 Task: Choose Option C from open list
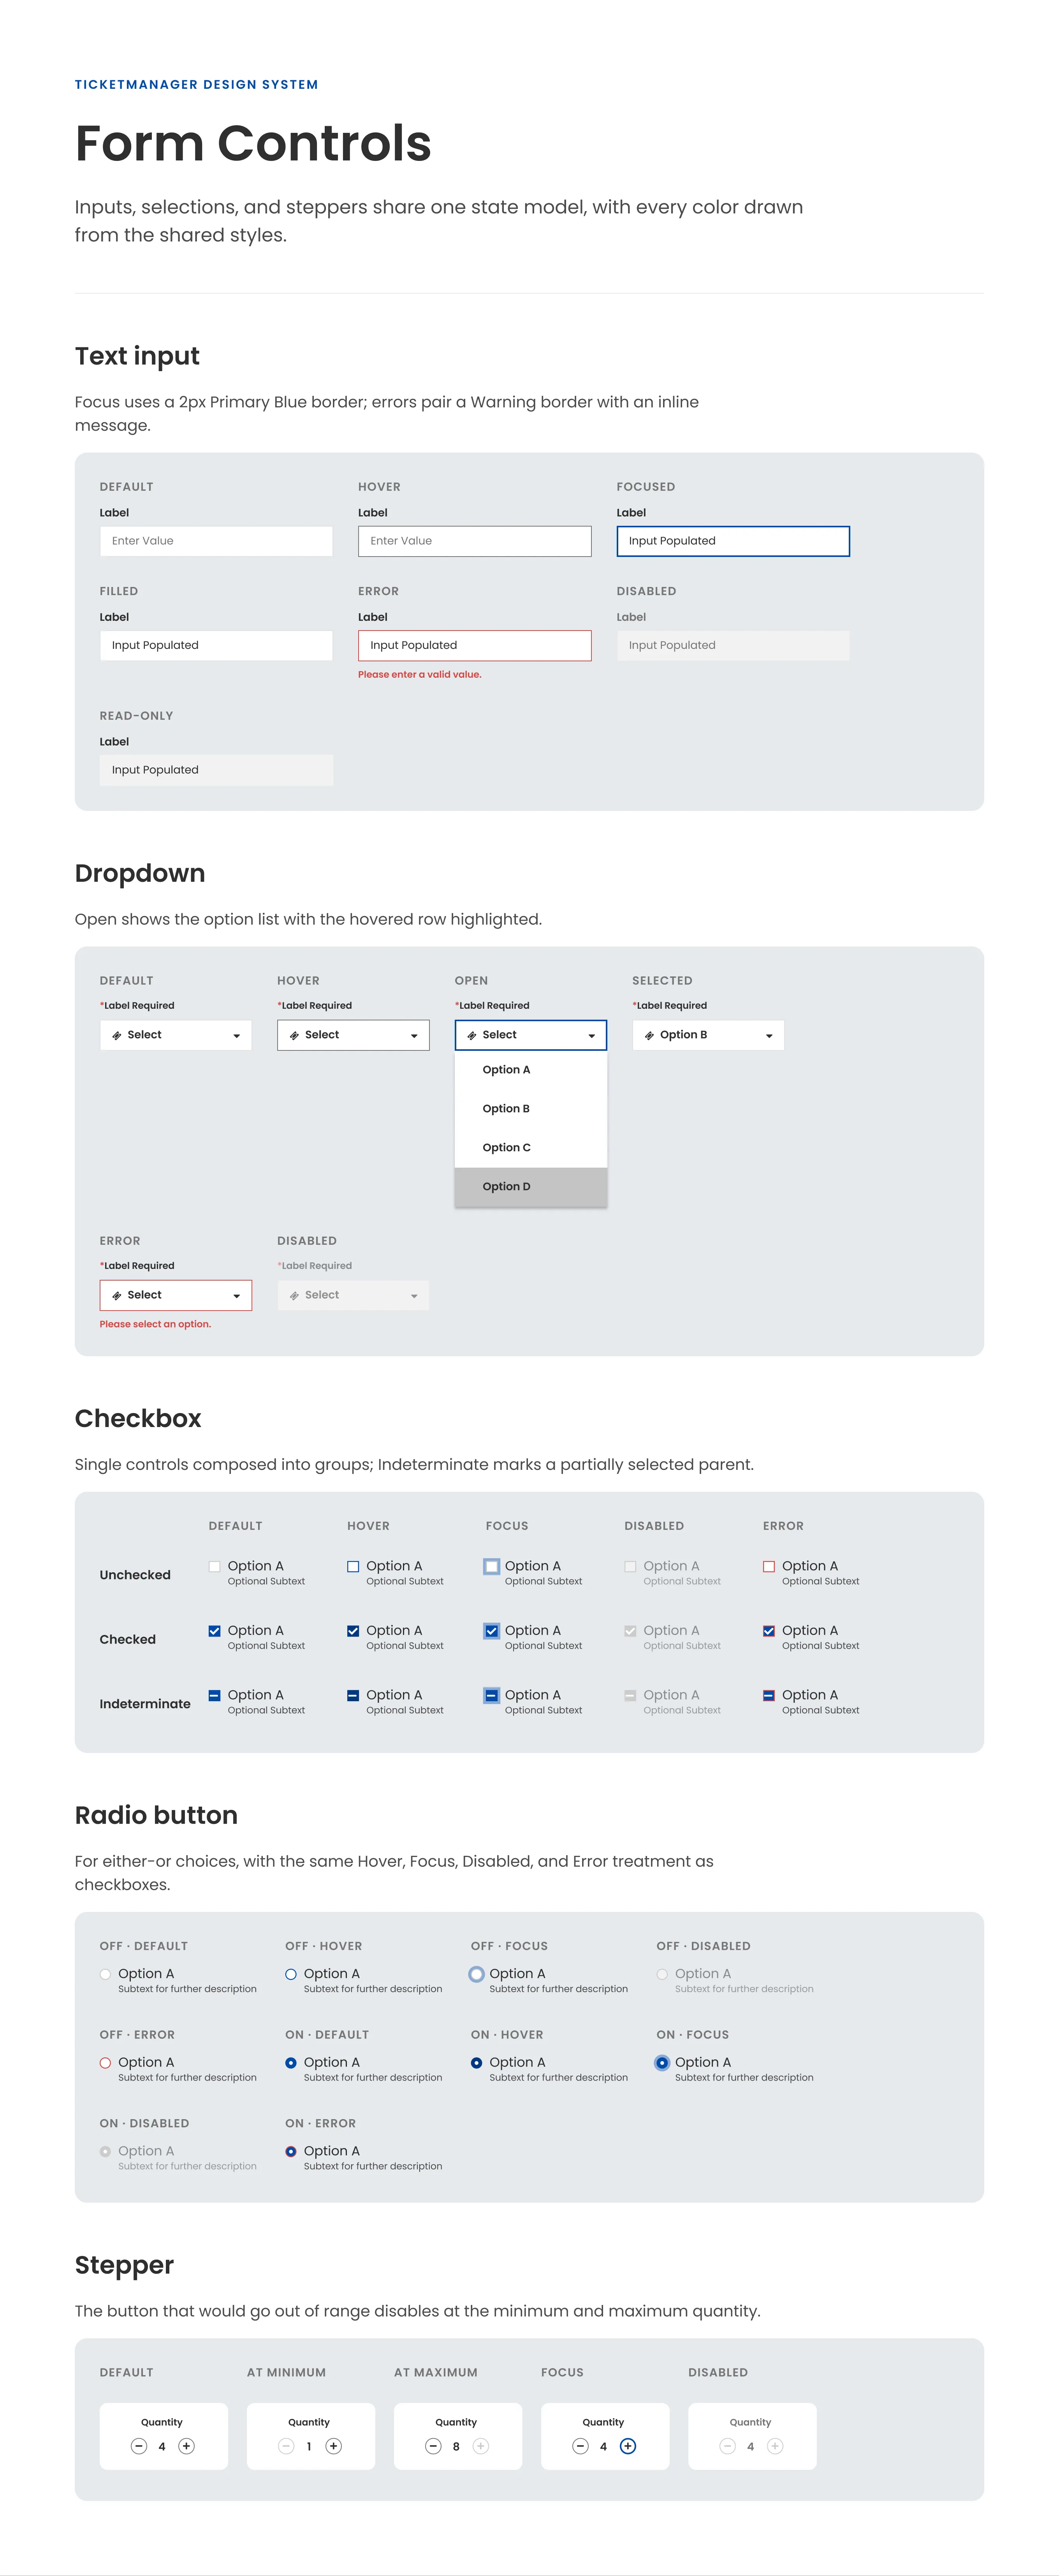point(531,1148)
